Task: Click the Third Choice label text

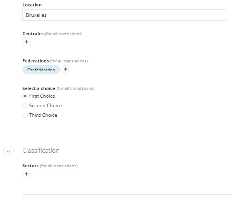Action: pyautogui.click(x=43, y=115)
